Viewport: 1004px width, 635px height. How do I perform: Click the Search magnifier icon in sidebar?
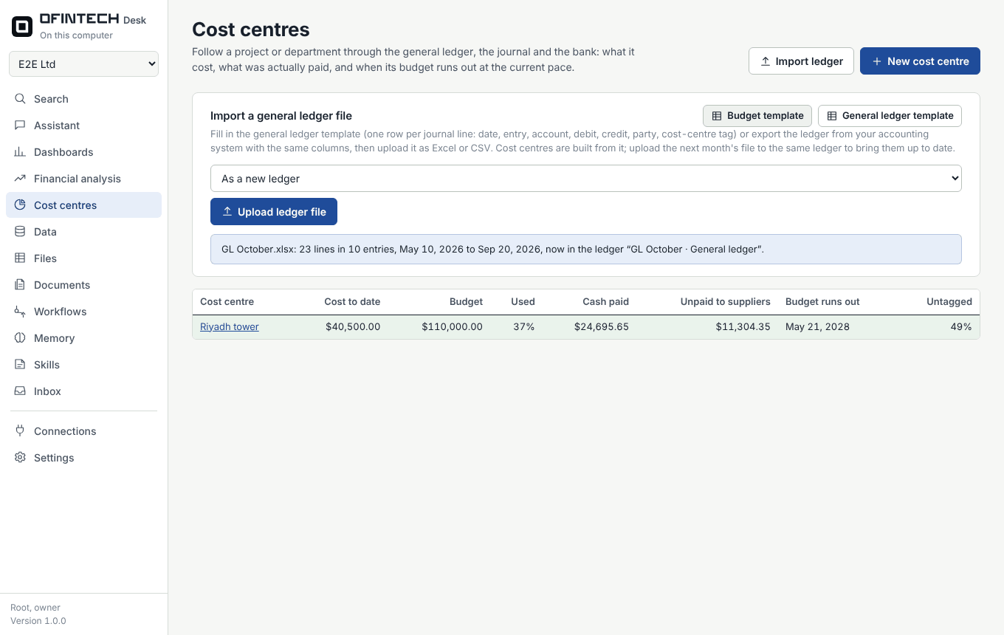pyautogui.click(x=20, y=99)
